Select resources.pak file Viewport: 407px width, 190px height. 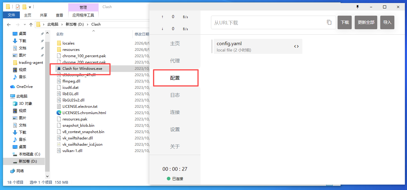pos(75,119)
